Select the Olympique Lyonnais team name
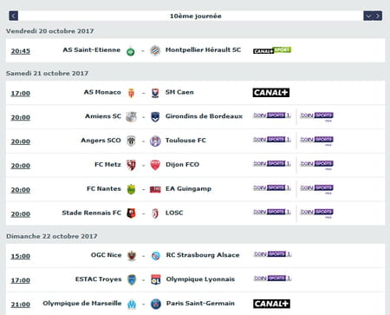Viewport: 390px width, 315px height. (200, 279)
